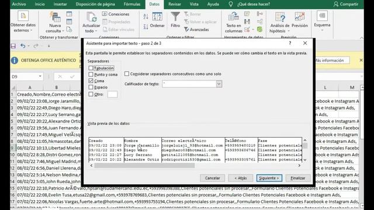Open Calificador de texto dropdown

pyautogui.click(x=219, y=84)
